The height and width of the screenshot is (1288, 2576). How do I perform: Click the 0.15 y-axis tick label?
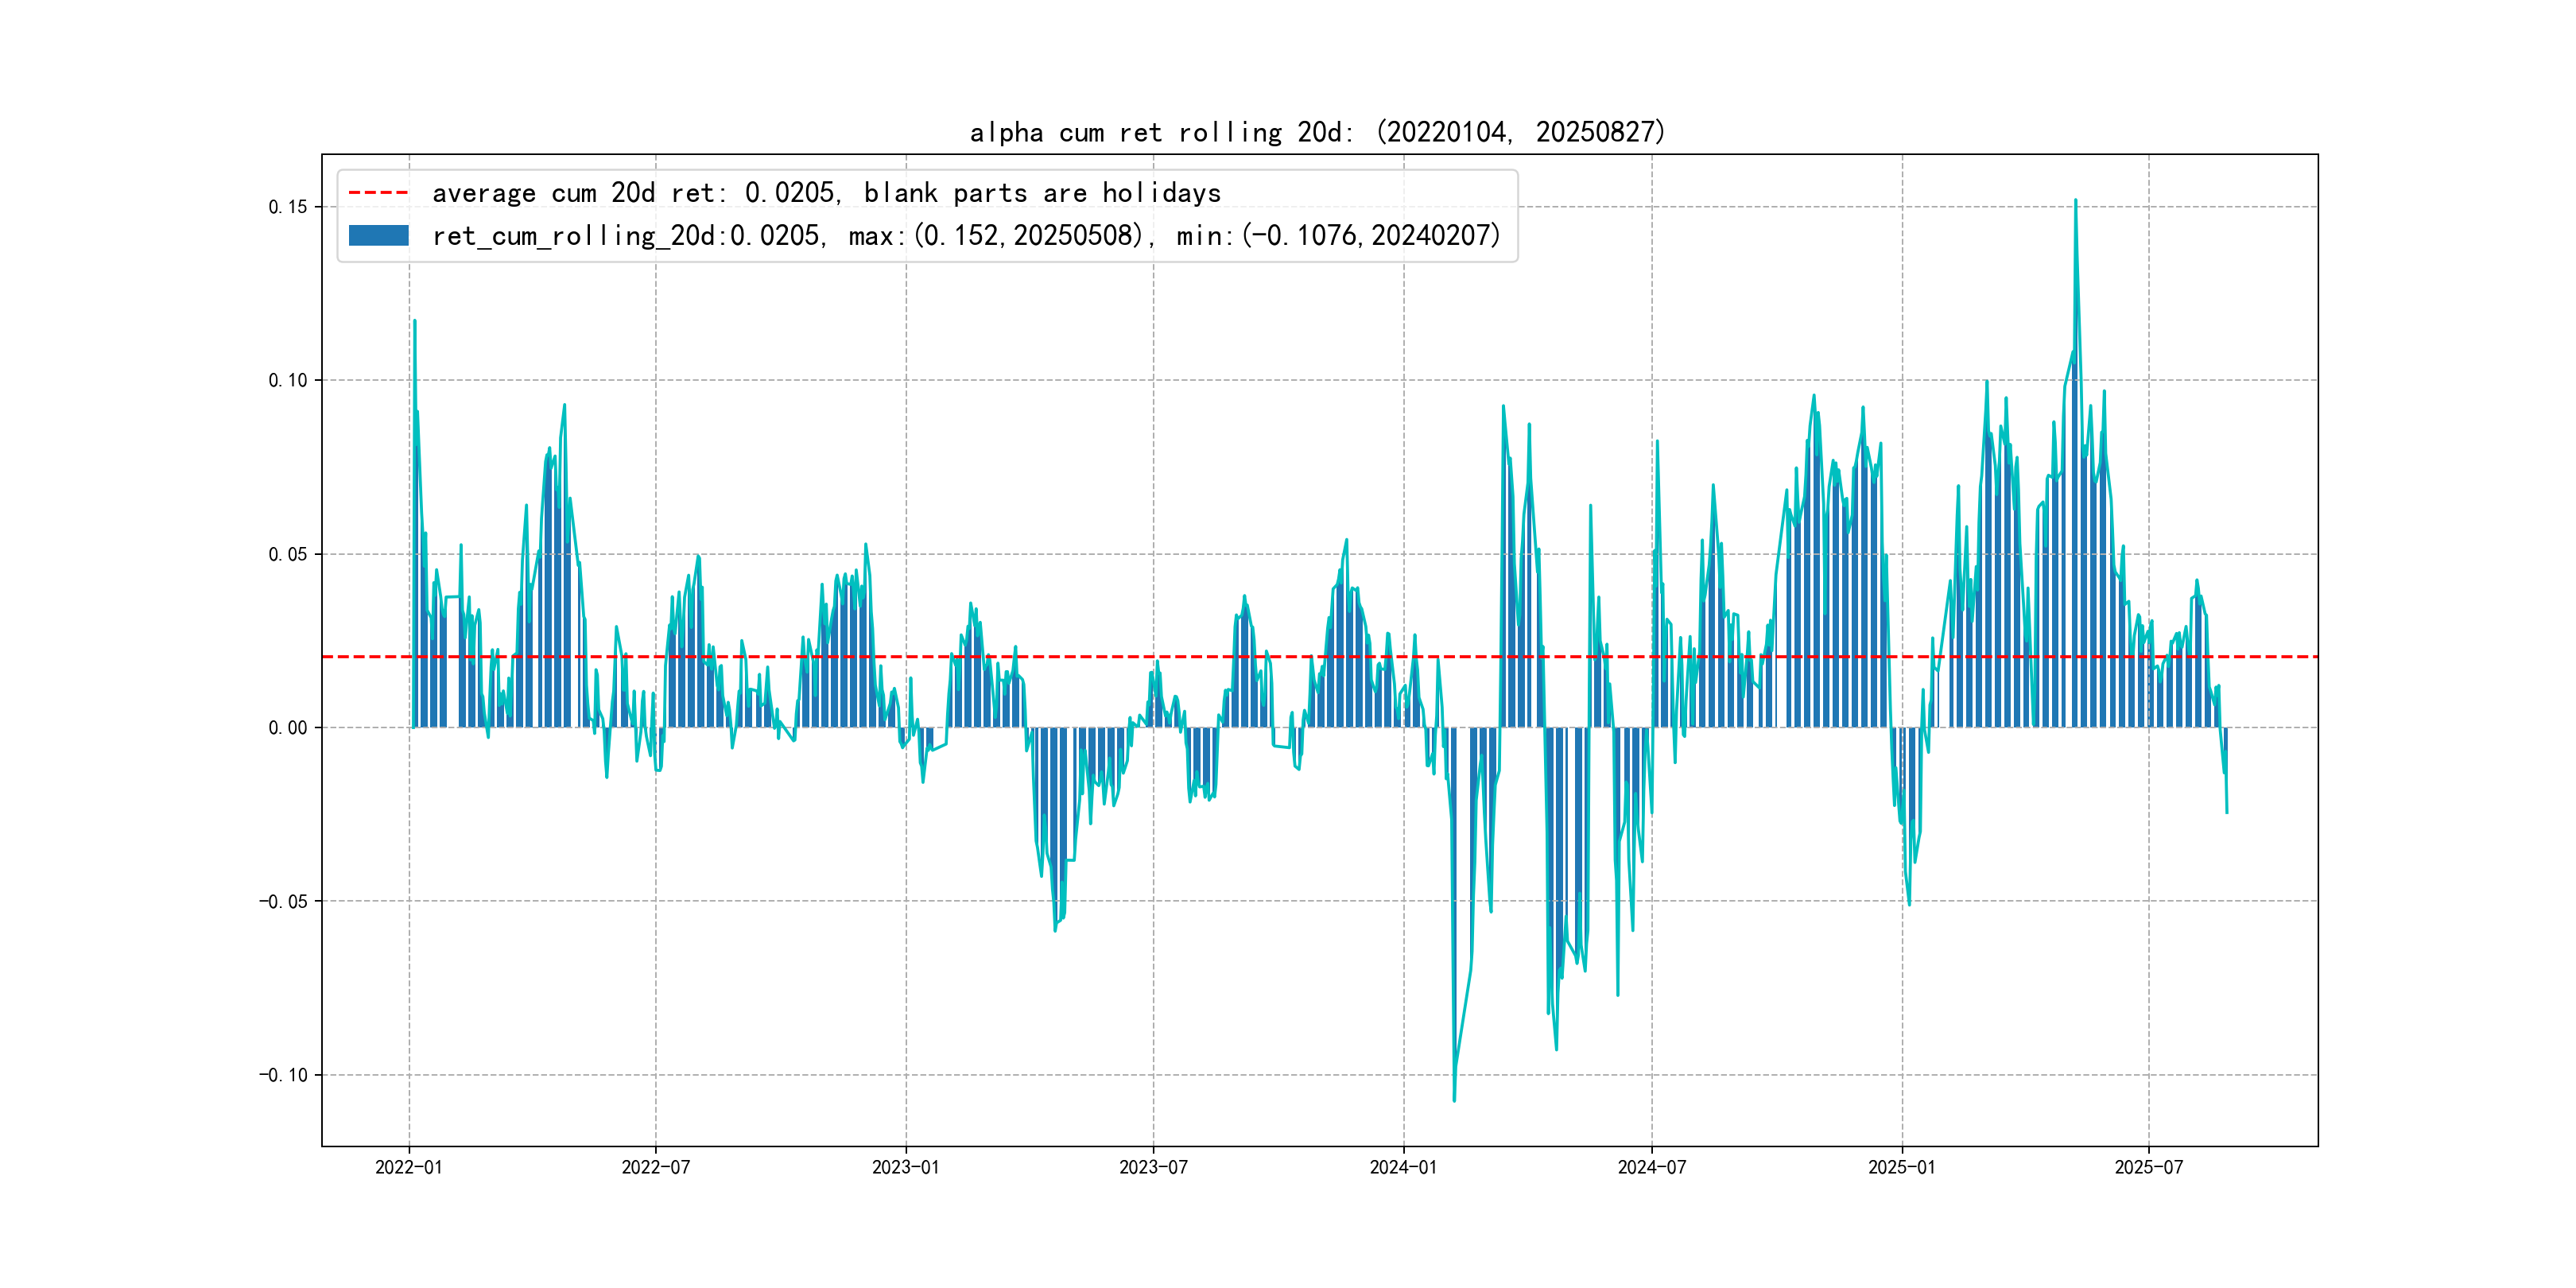[287, 207]
